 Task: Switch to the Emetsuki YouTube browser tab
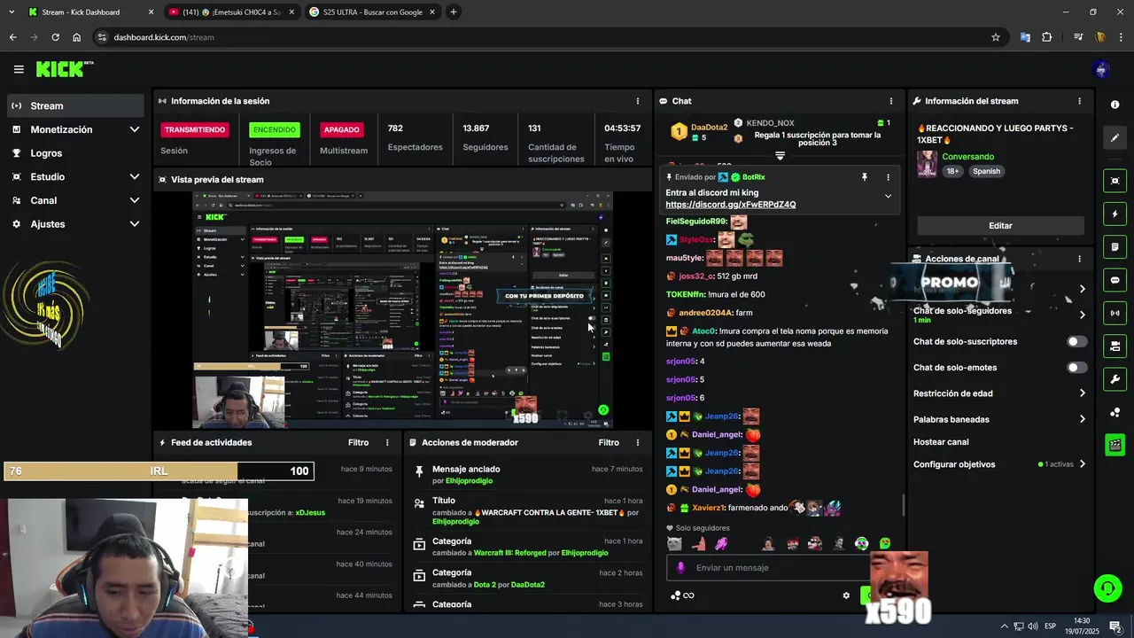coord(232,12)
